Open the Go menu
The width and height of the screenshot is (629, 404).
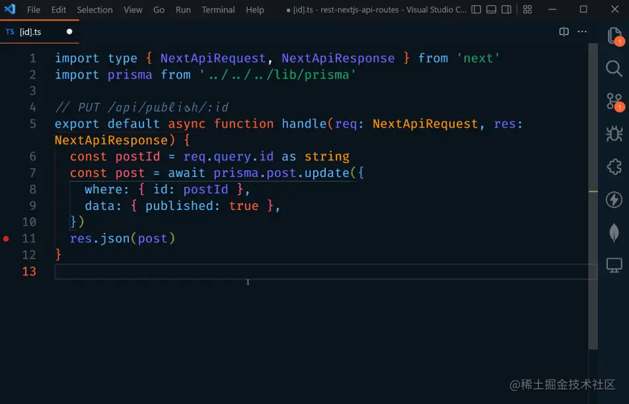point(159,10)
